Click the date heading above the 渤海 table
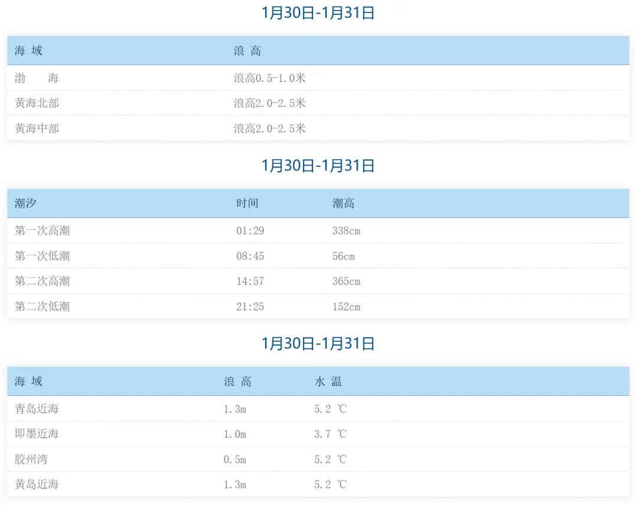The image size is (638, 505). pos(318,12)
